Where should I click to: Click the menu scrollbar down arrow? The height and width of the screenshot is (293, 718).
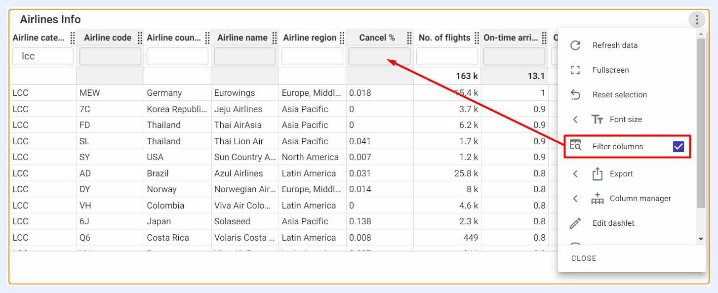tap(701, 239)
